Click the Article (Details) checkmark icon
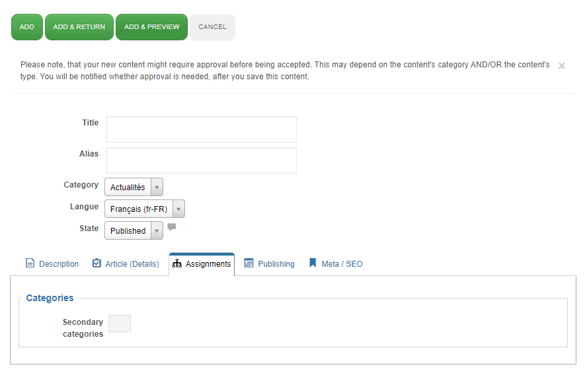This screenshot has height=383, width=585. [97, 263]
